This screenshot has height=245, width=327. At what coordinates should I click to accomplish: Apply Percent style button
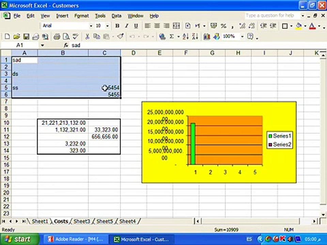223,26
